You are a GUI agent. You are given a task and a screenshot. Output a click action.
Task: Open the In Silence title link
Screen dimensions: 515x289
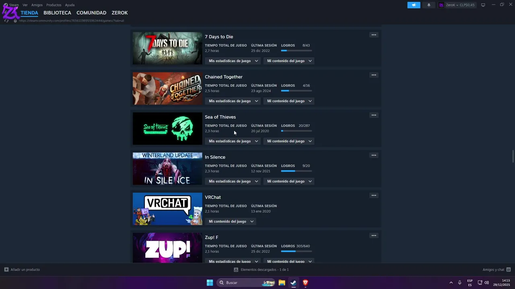(215, 157)
